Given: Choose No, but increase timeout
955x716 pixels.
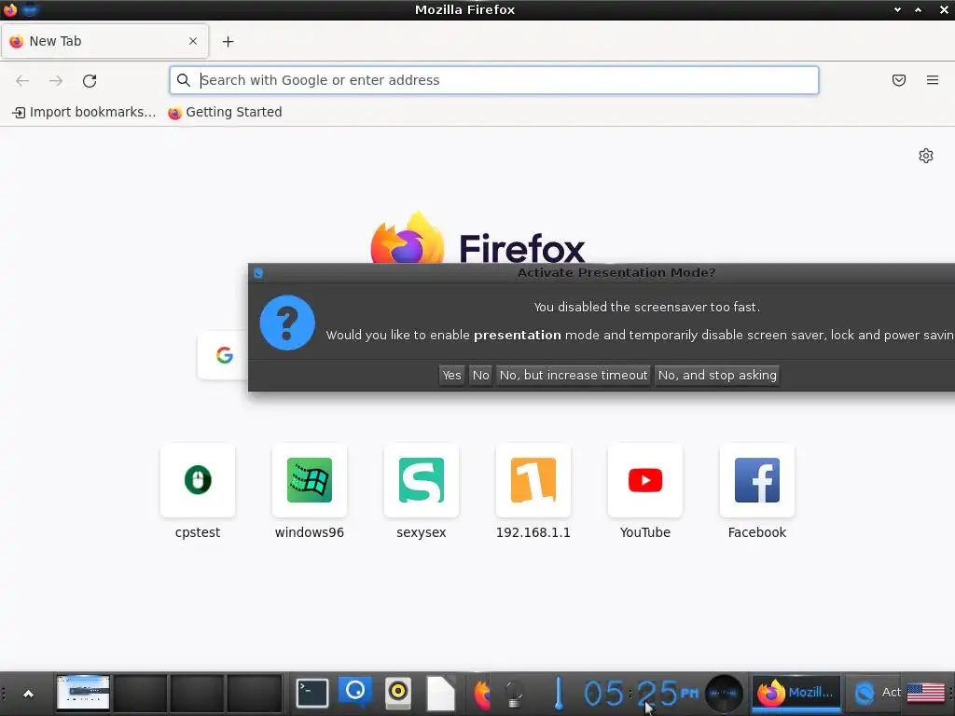Looking at the screenshot, I should click(574, 375).
